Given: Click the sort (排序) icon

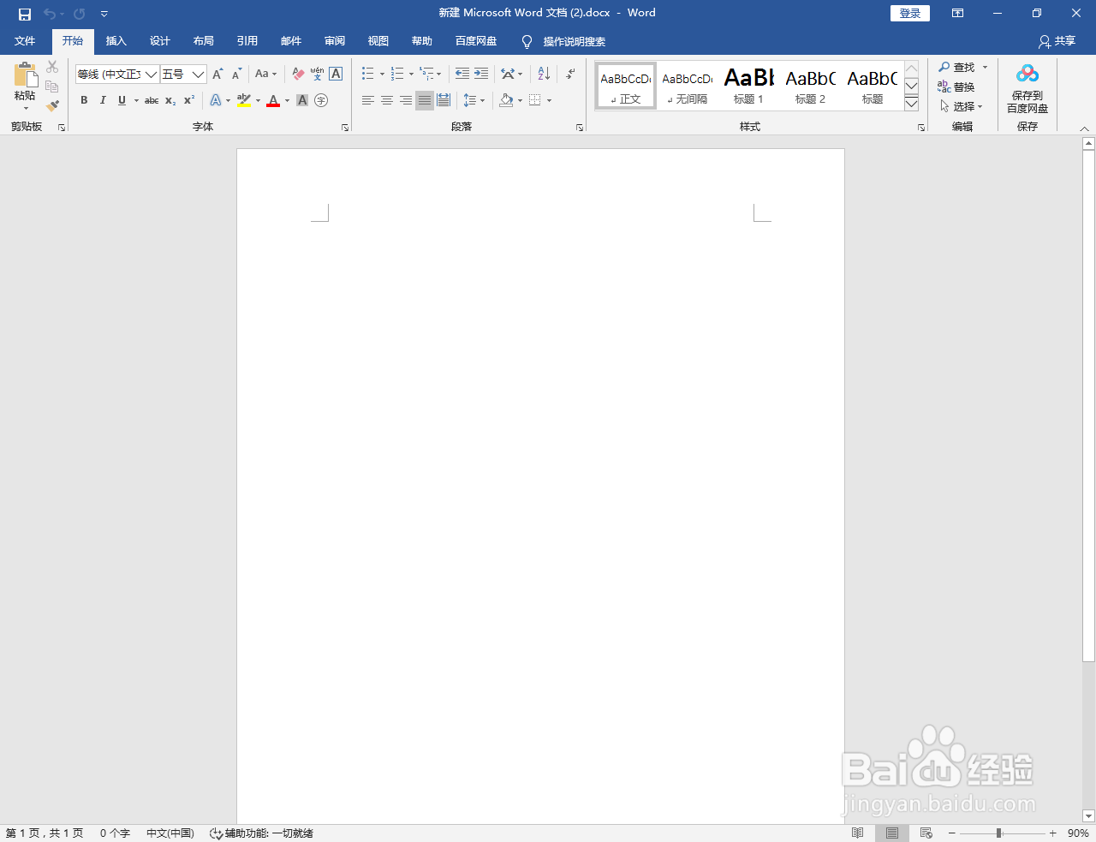Looking at the screenshot, I should pyautogui.click(x=542, y=74).
